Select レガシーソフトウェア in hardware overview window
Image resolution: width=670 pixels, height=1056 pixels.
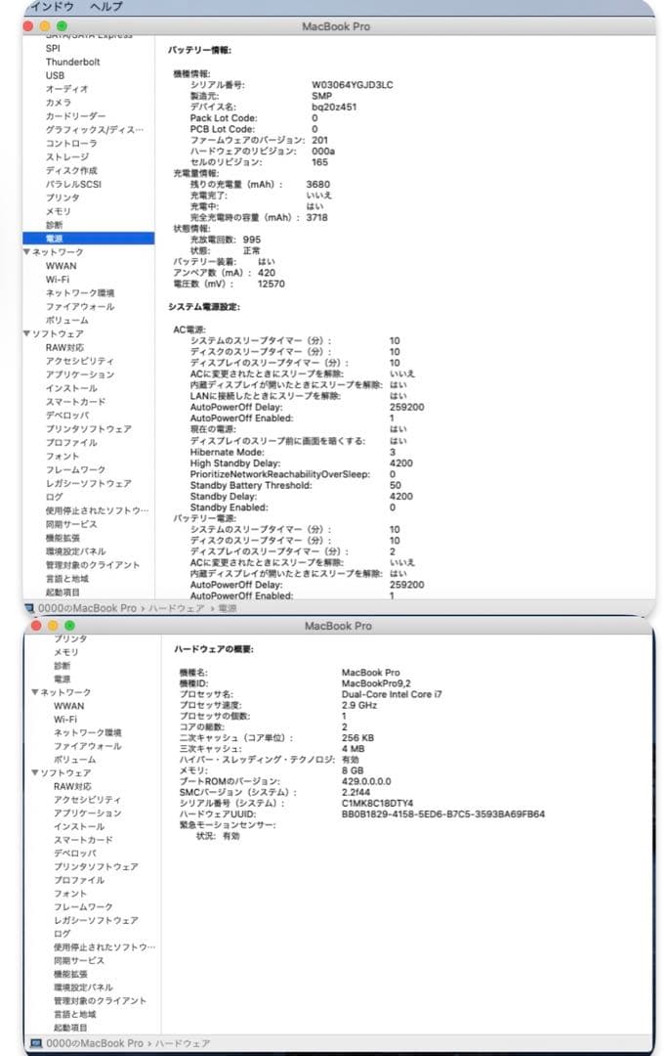[96, 920]
